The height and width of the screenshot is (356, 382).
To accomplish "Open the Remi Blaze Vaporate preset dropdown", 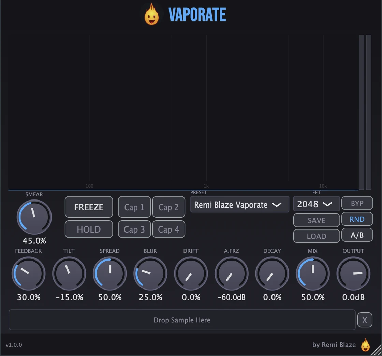I will pyautogui.click(x=240, y=205).
